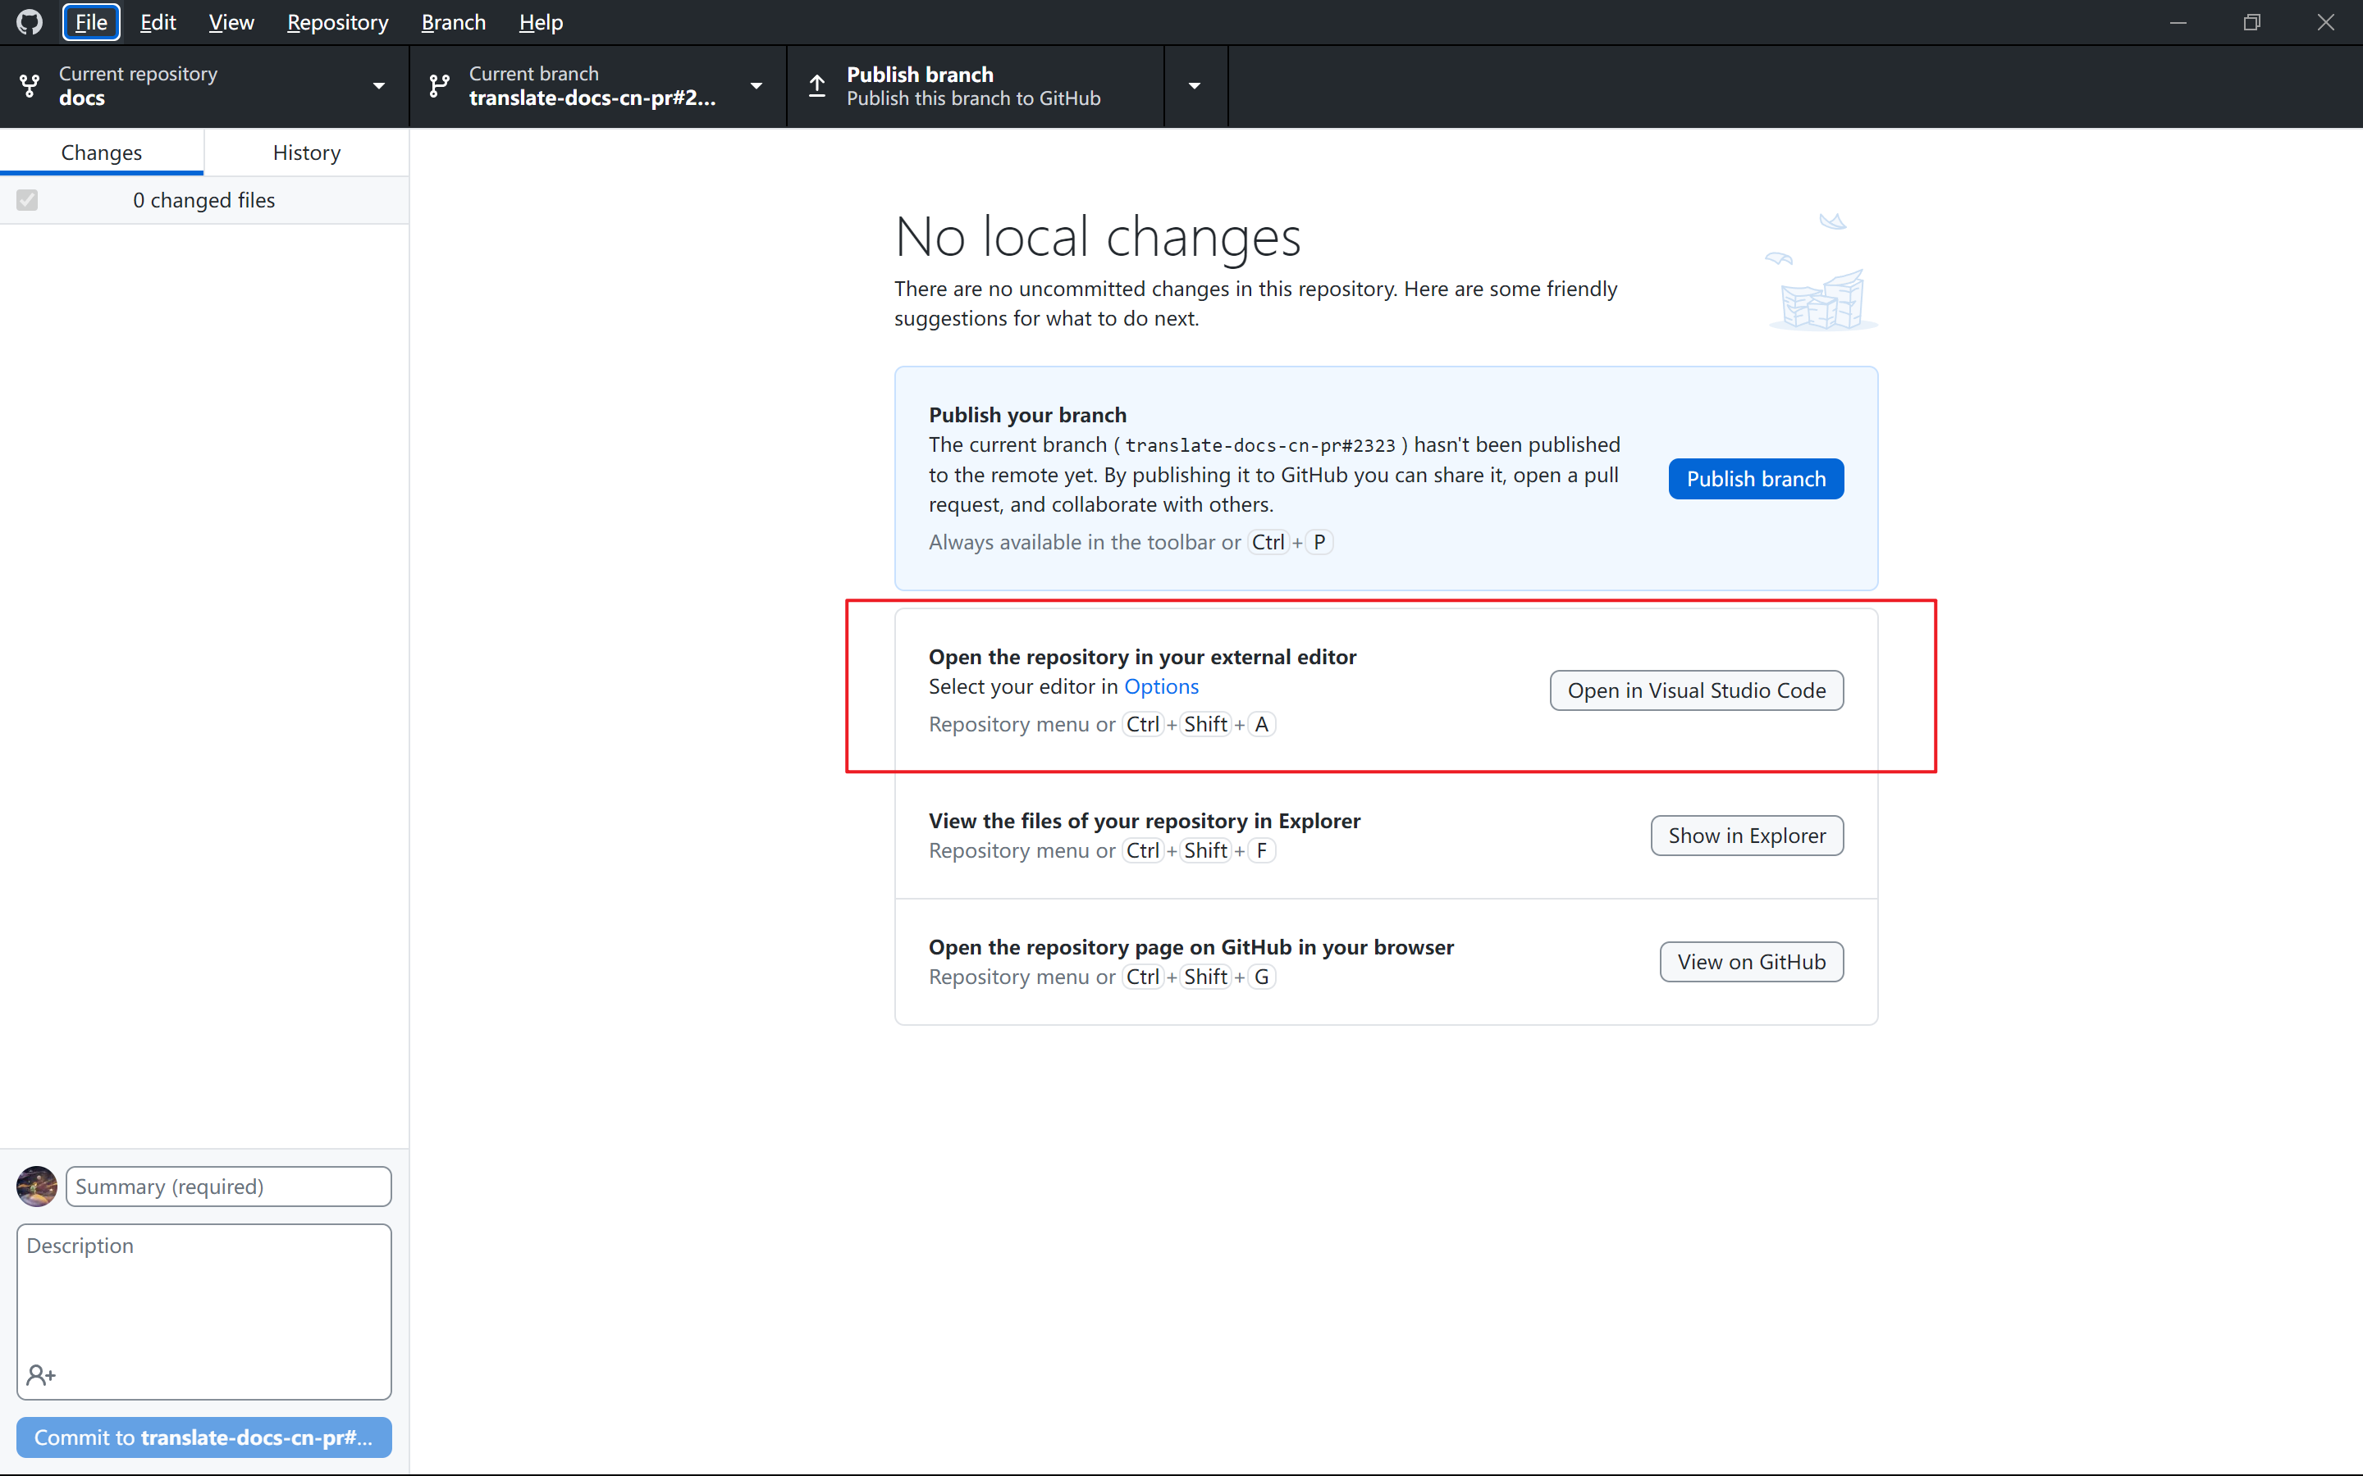Restore down the application window

[2251, 21]
